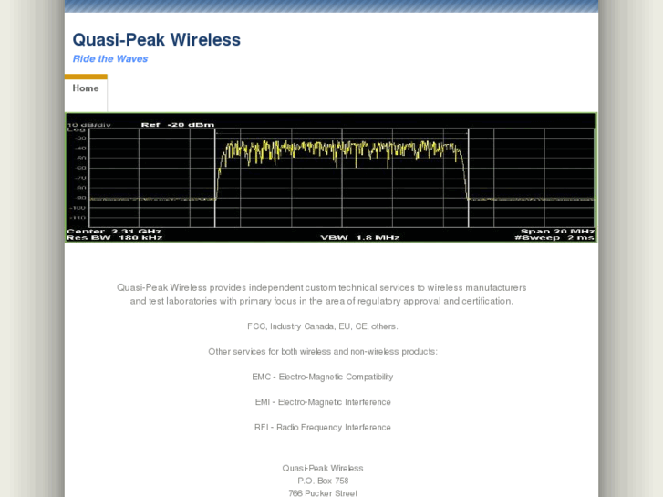Click the 'Quasi-Peak Wireless' address heading

[323, 468]
